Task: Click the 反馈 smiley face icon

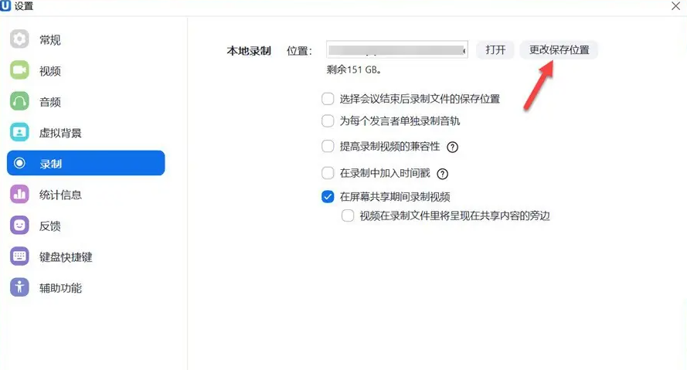Action: (x=19, y=225)
